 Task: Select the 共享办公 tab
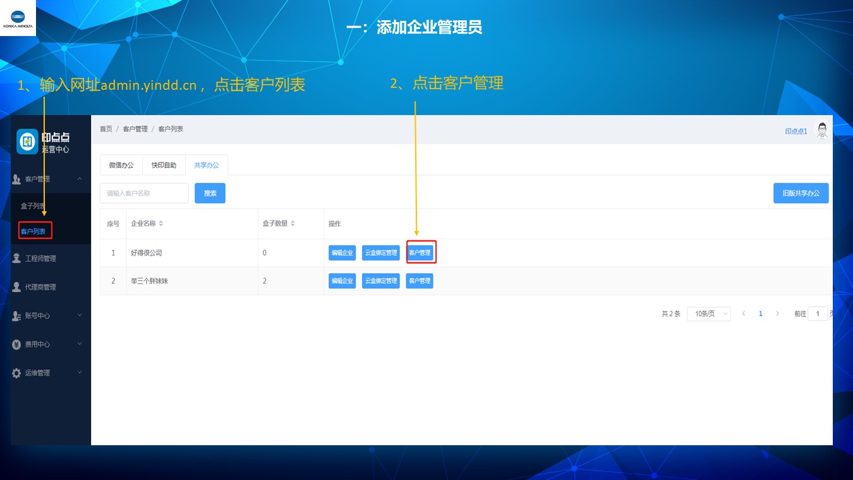coord(207,165)
